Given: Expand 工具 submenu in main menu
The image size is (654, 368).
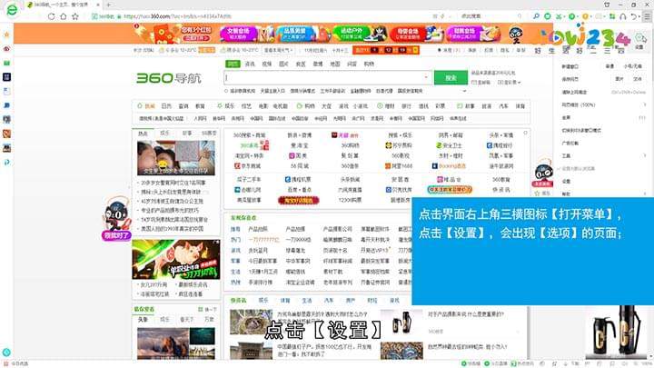Looking at the screenshot, I should 603,155.
